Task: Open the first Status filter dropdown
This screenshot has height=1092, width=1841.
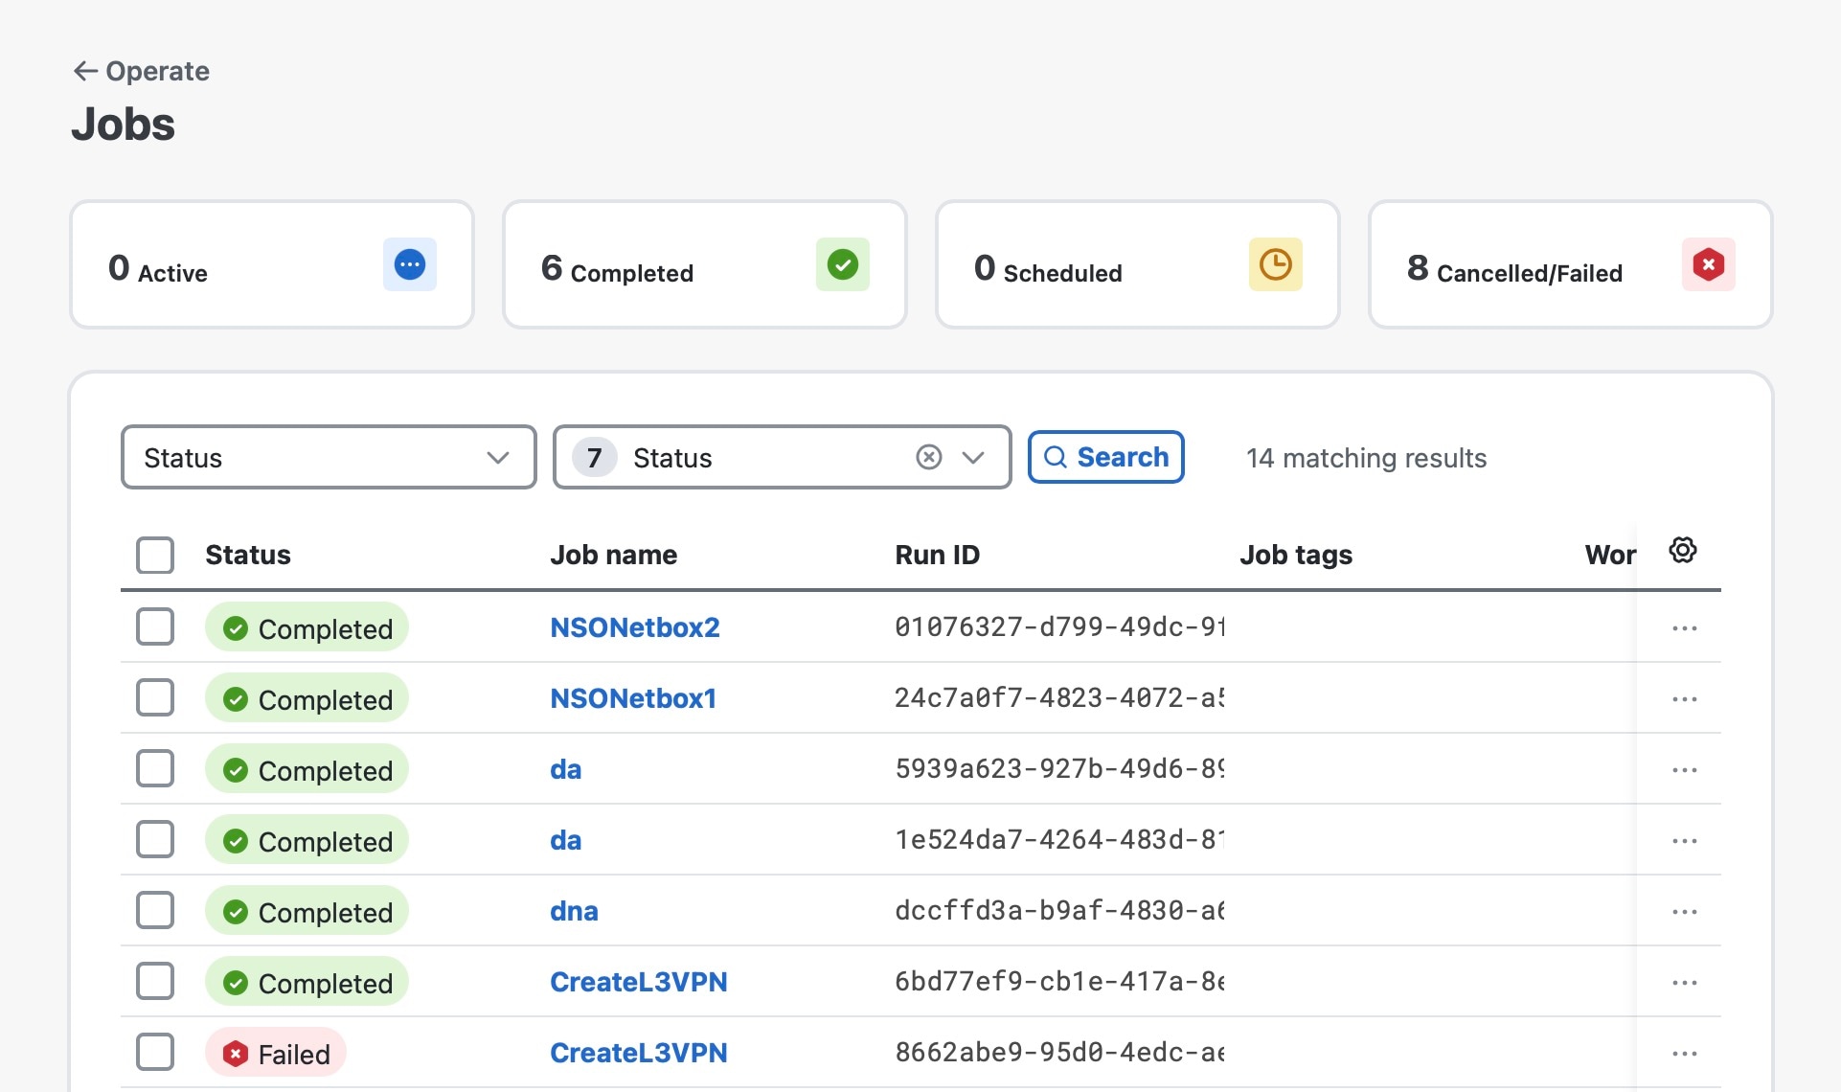Action: [x=329, y=457]
